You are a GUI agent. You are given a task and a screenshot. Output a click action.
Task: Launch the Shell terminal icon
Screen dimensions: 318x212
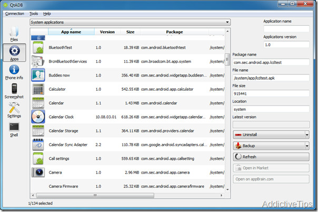coord(14,129)
